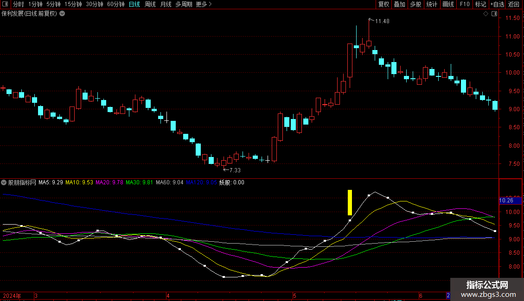Viewport: 524px width, 301px height.
Task: Switch to 分时 intraday view
Action: 19,4
